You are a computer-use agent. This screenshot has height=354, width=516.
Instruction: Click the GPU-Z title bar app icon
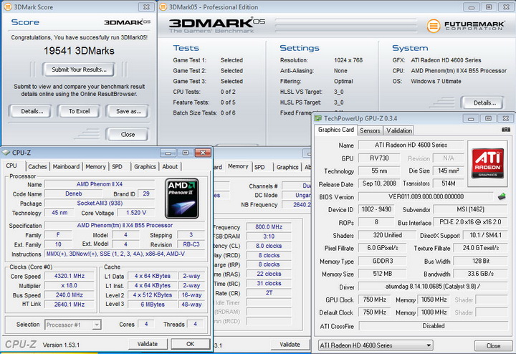pos(320,117)
